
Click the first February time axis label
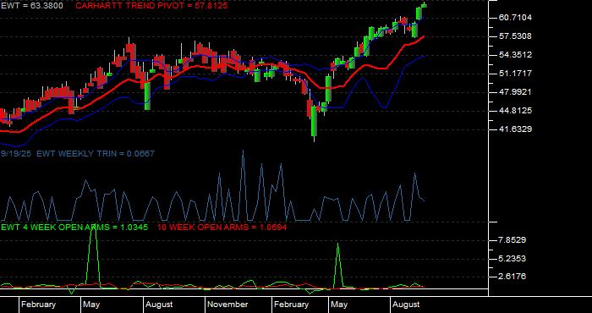[x=39, y=305]
